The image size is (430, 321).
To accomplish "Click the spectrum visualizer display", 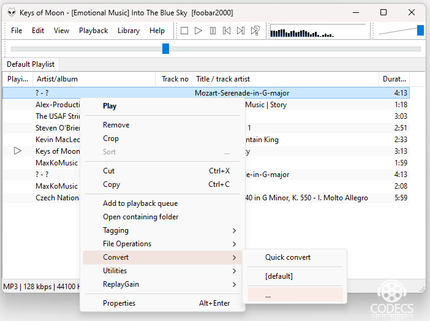I will (318, 31).
